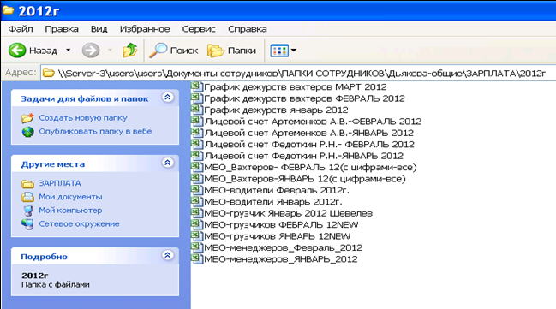Viewport: 556px width, 309px height.
Task: Click the green Back arrow icon
Action: [x=17, y=51]
